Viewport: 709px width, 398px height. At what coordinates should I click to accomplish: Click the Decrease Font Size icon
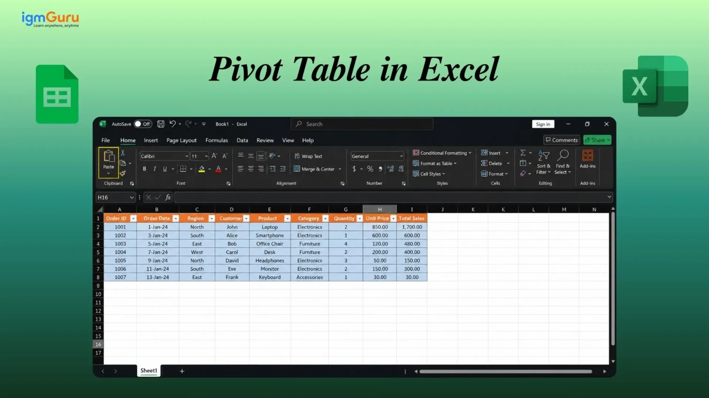coord(225,156)
